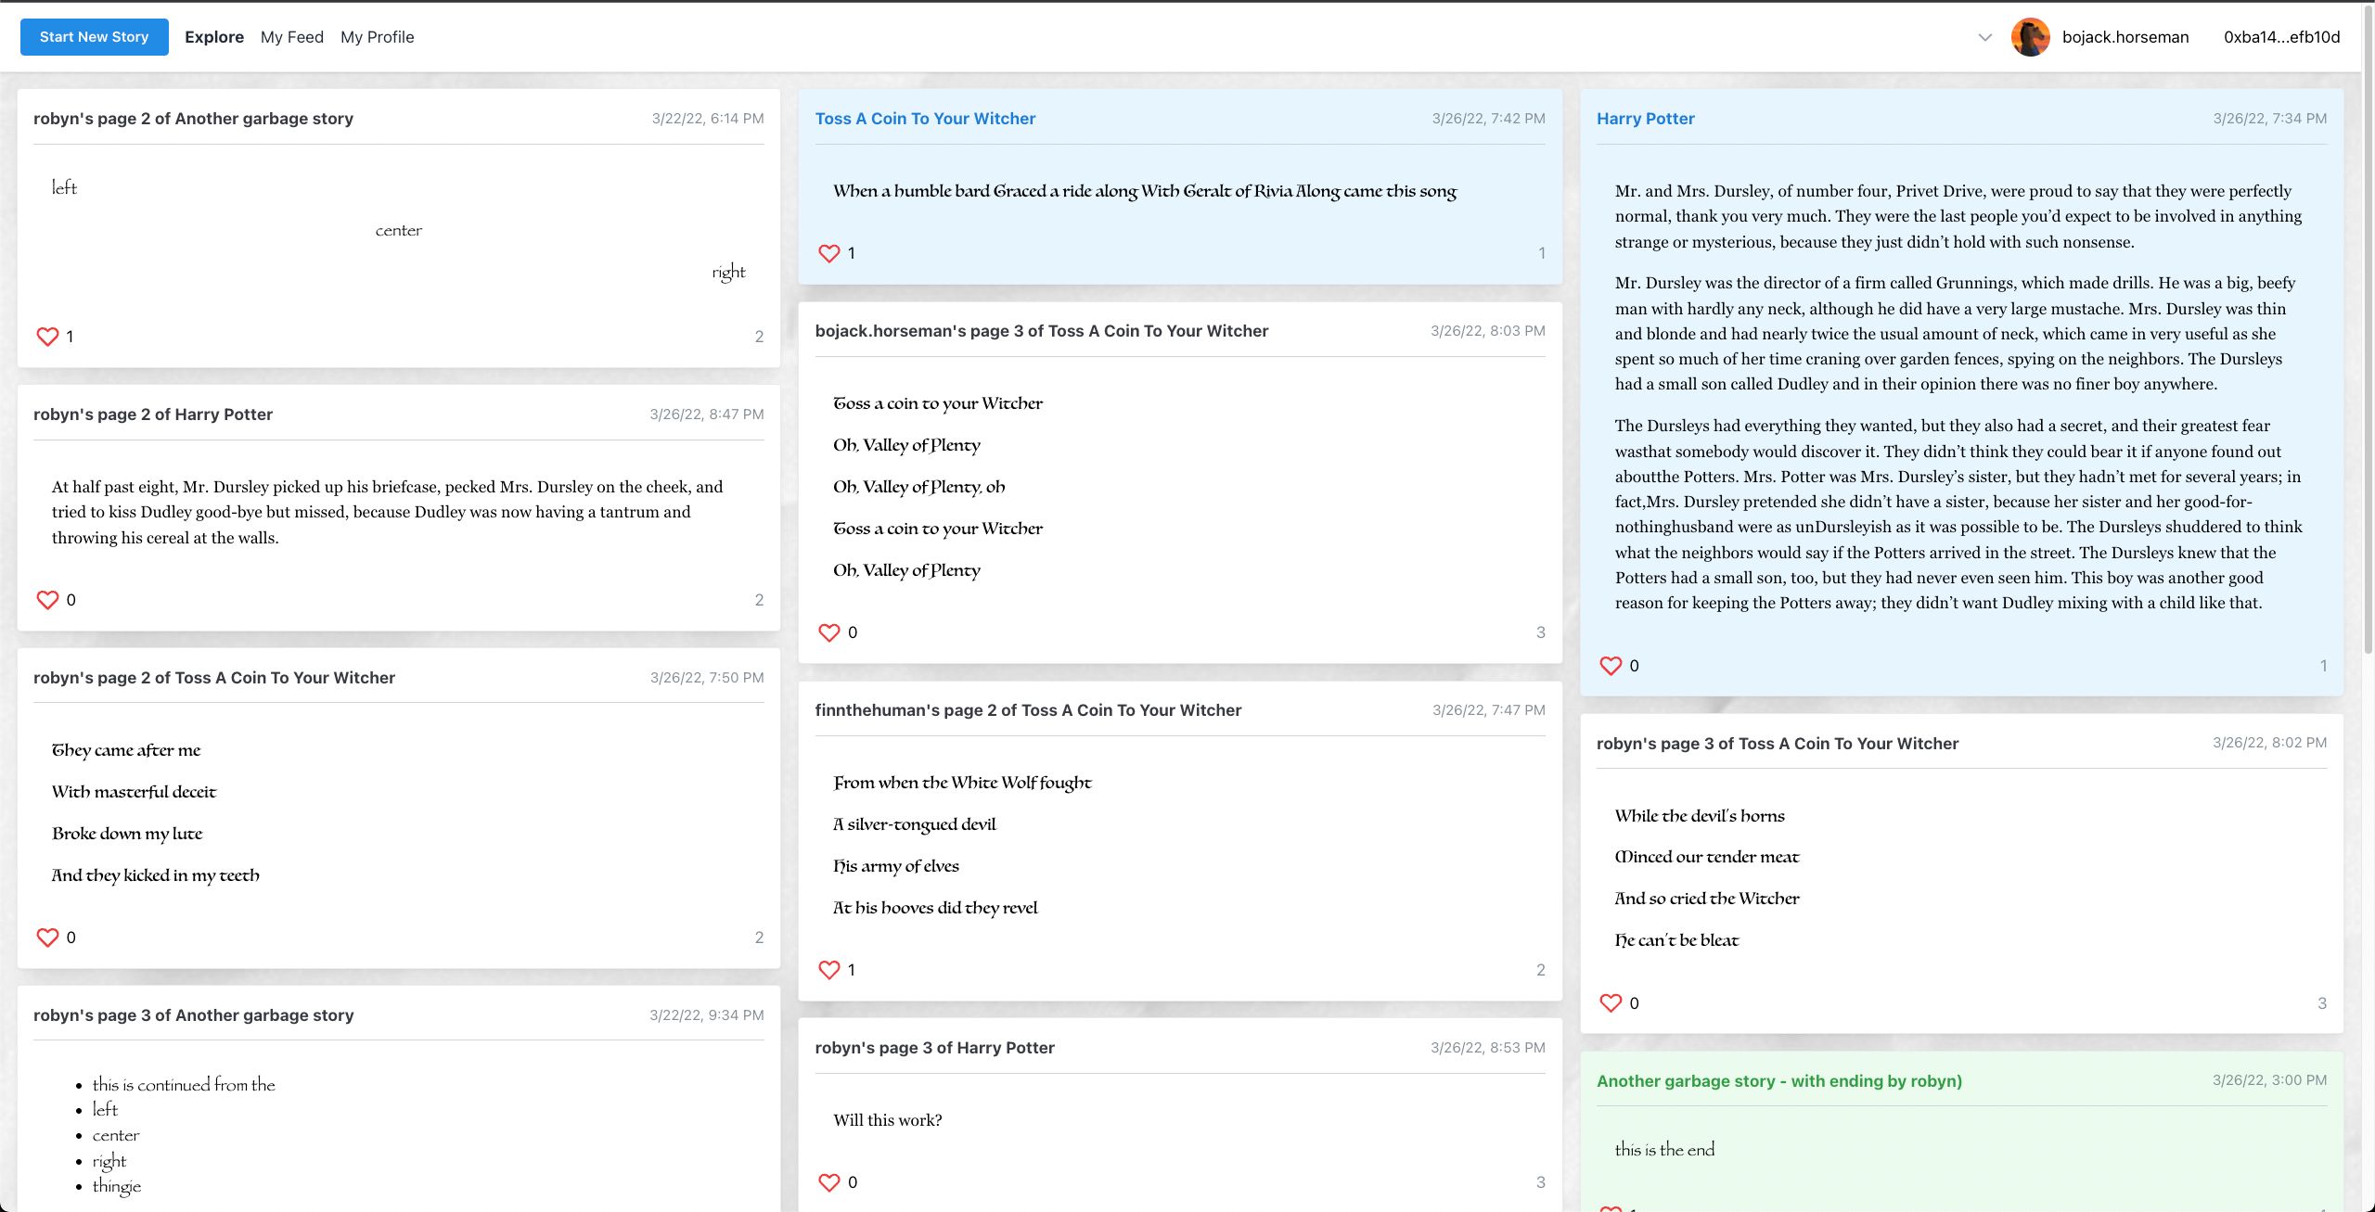The height and width of the screenshot is (1212, 2375).
Task: Open robyn's page 2 of Harry Potter title
Action: point(153,415)
